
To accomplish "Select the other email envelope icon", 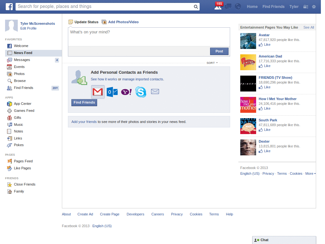I will 155,91.
